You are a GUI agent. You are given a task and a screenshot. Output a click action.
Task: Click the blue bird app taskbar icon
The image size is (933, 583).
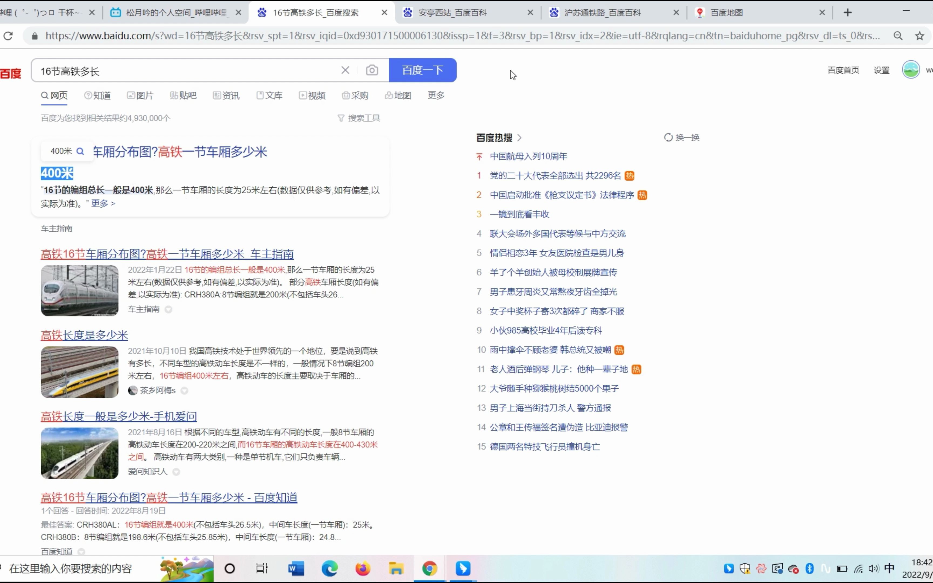point(463,568)
